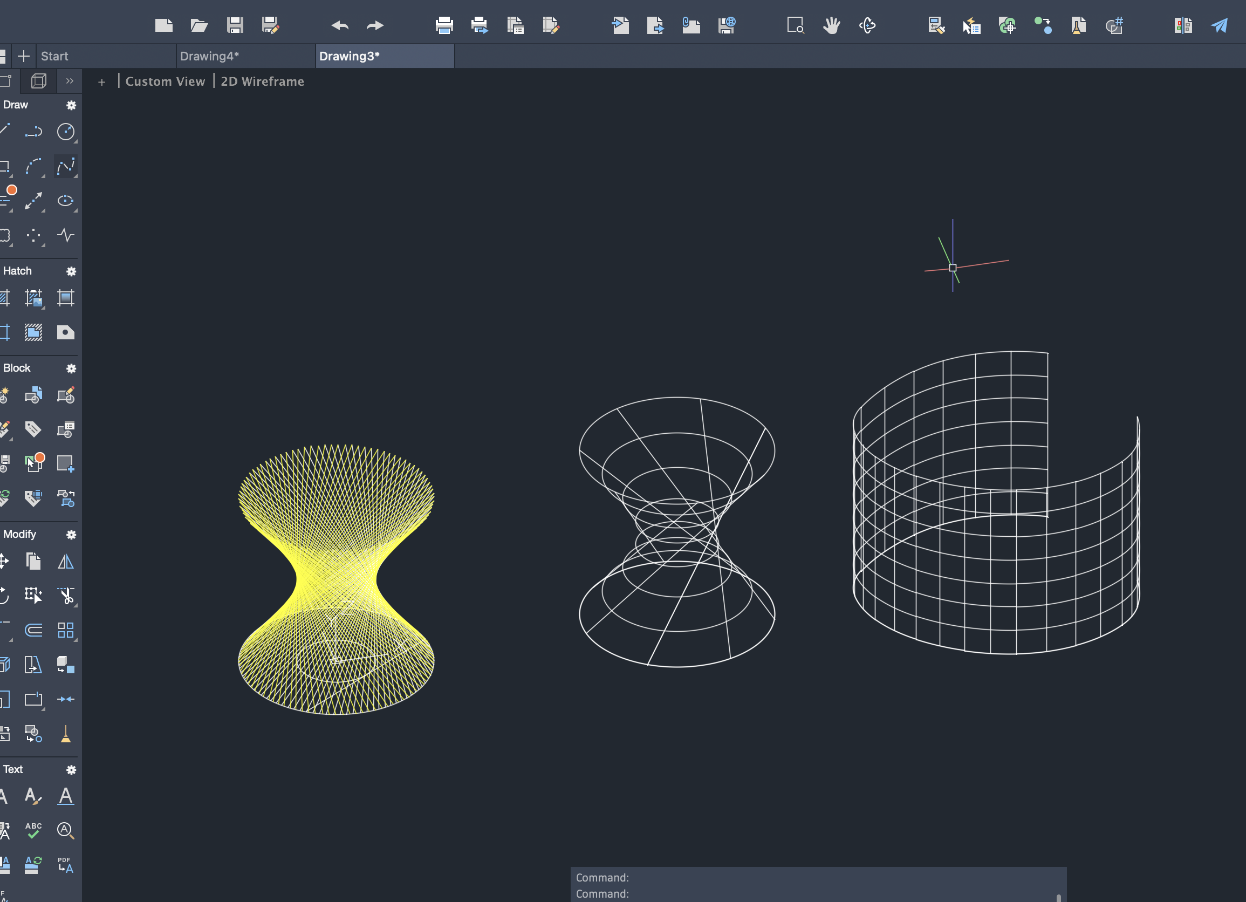Click the Array tool in Modify
The width and height of the screenshot is (1246, 902).
66,630
